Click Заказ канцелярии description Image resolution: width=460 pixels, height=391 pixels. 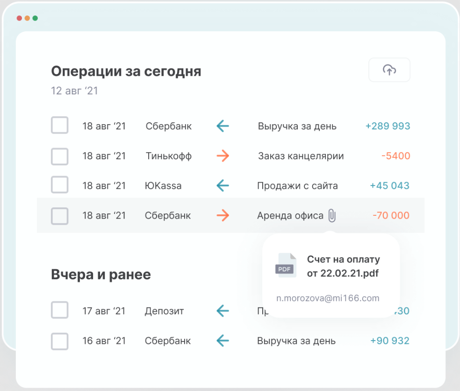301,156
